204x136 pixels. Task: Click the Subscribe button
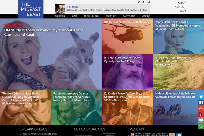108,135
